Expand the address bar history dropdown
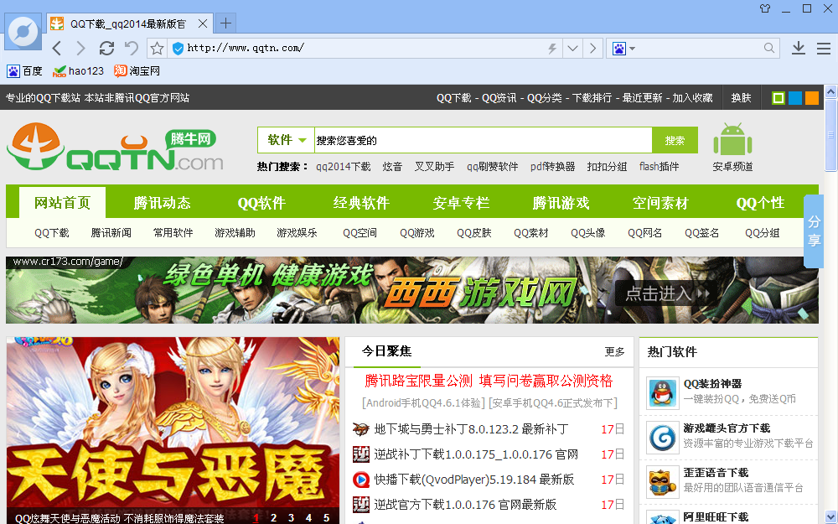This screenshot has width=838, height=524. (x=572, y=49)
